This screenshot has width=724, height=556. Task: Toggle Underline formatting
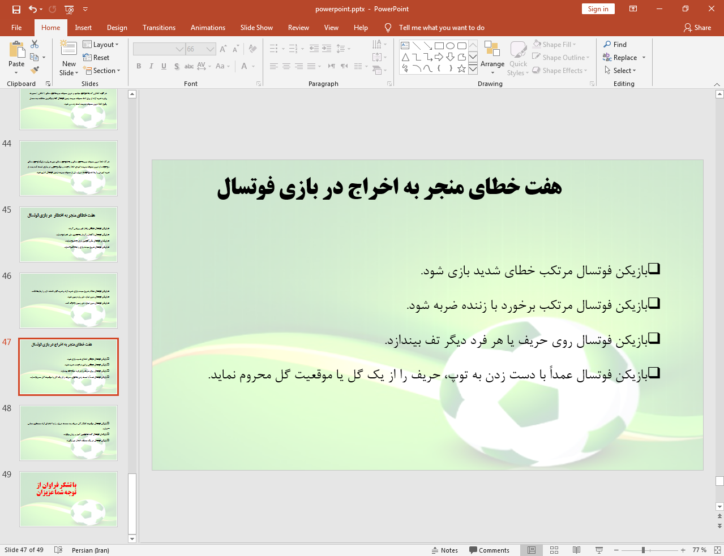(164, 66)
